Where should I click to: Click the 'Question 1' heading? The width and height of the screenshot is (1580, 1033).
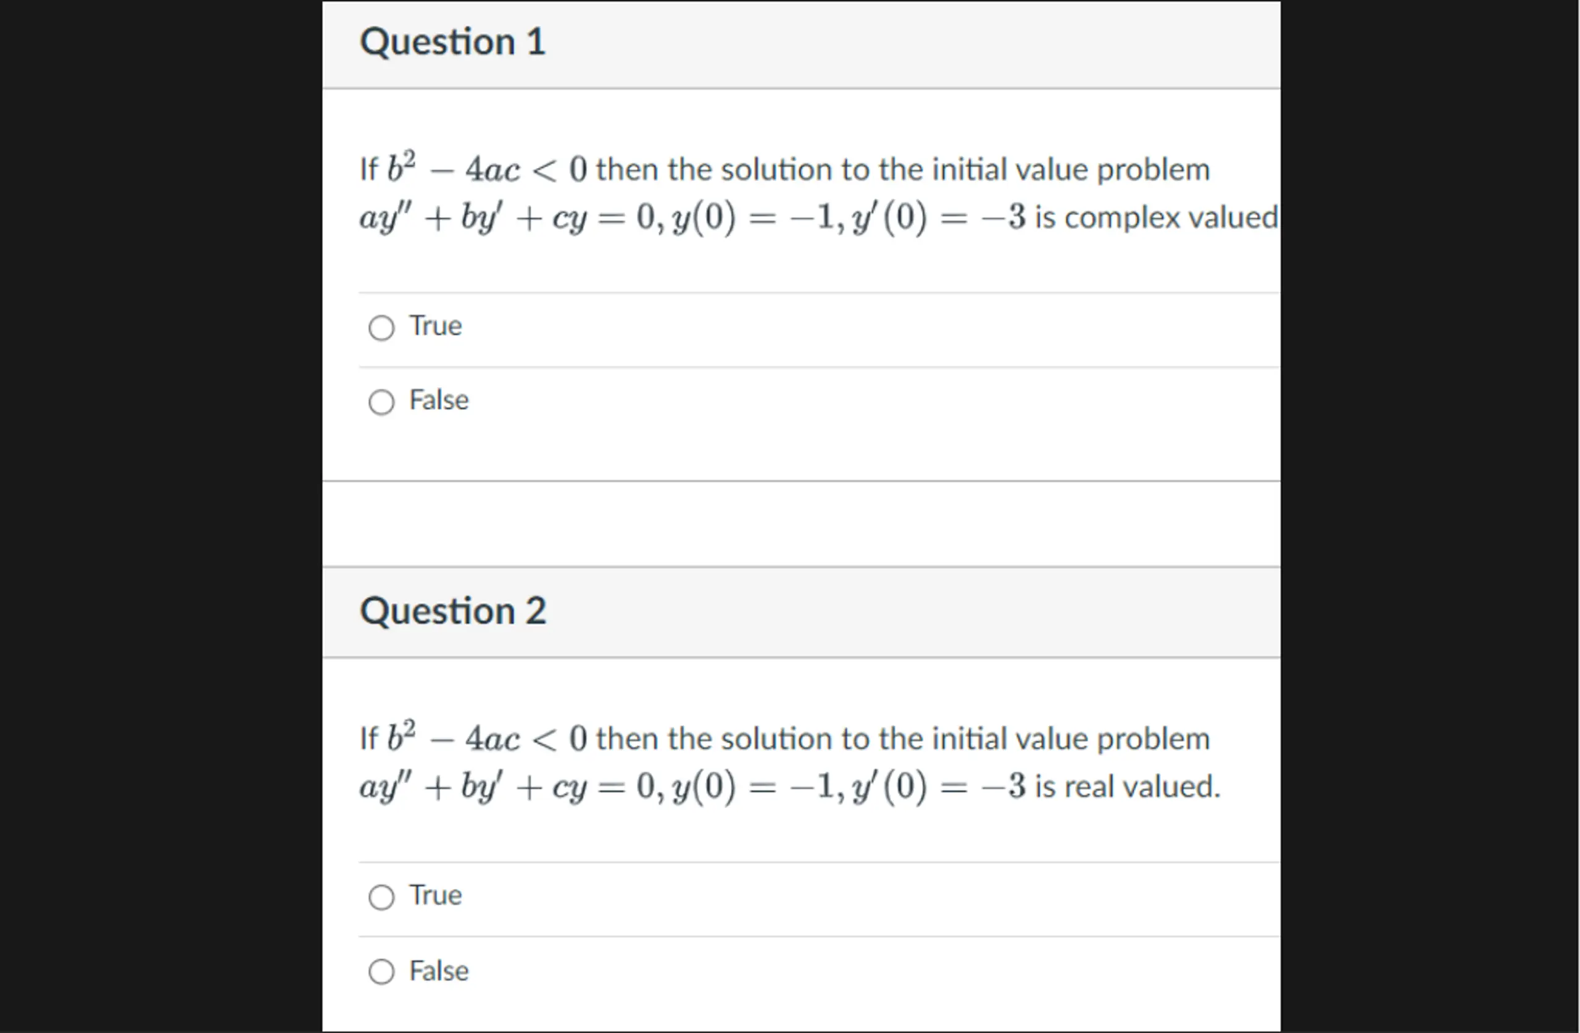point(453,41)
